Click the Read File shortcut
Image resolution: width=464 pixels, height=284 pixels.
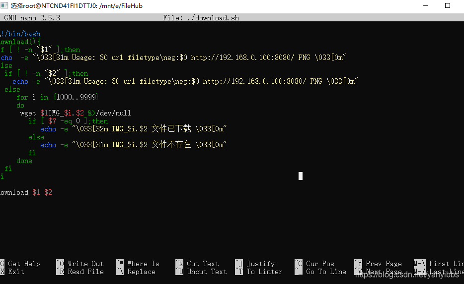[x=80, y=272]
